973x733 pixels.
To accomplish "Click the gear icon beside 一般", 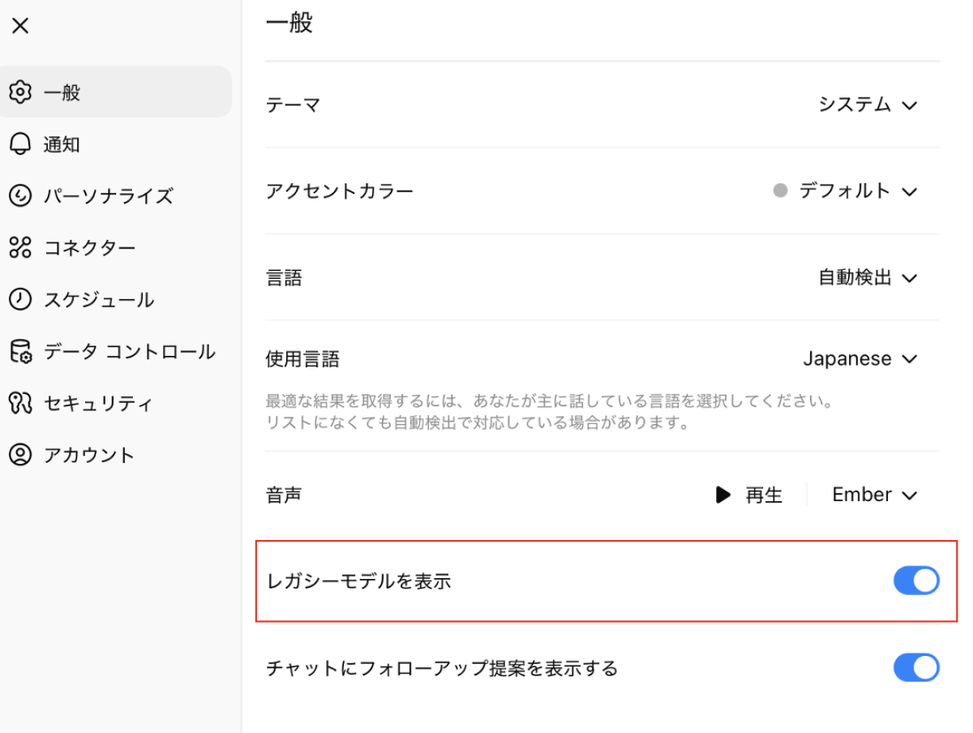I will point(20,92).
